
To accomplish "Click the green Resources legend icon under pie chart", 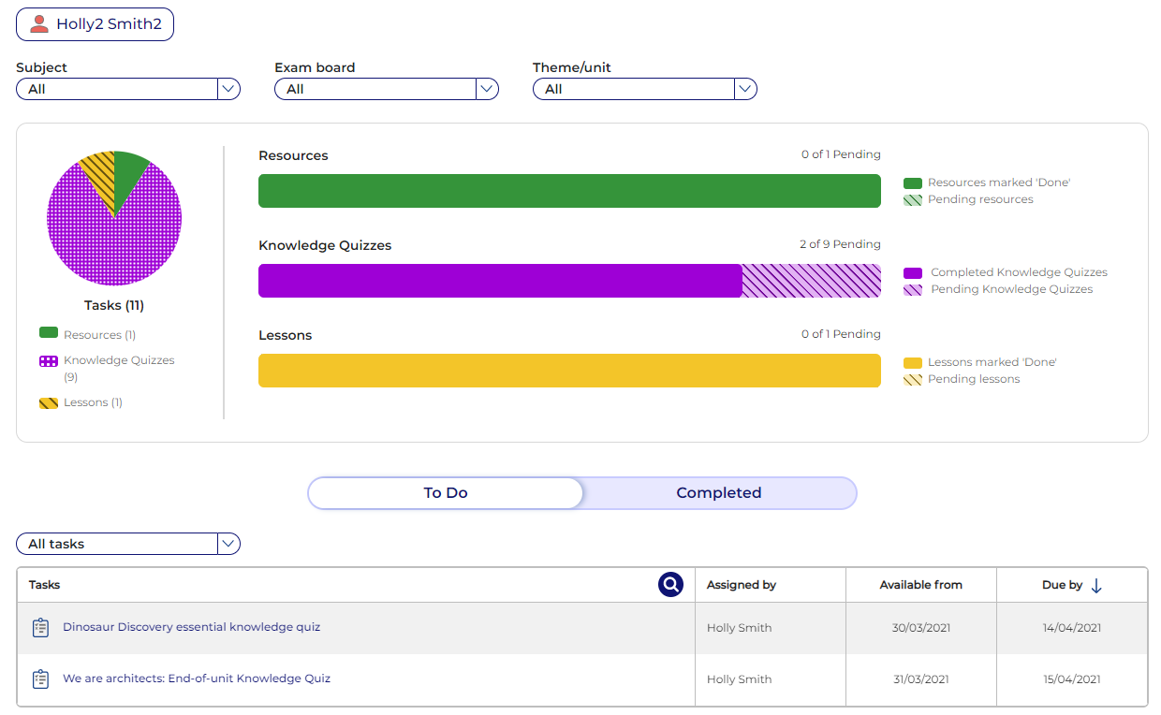I will (x=49, y=333).
